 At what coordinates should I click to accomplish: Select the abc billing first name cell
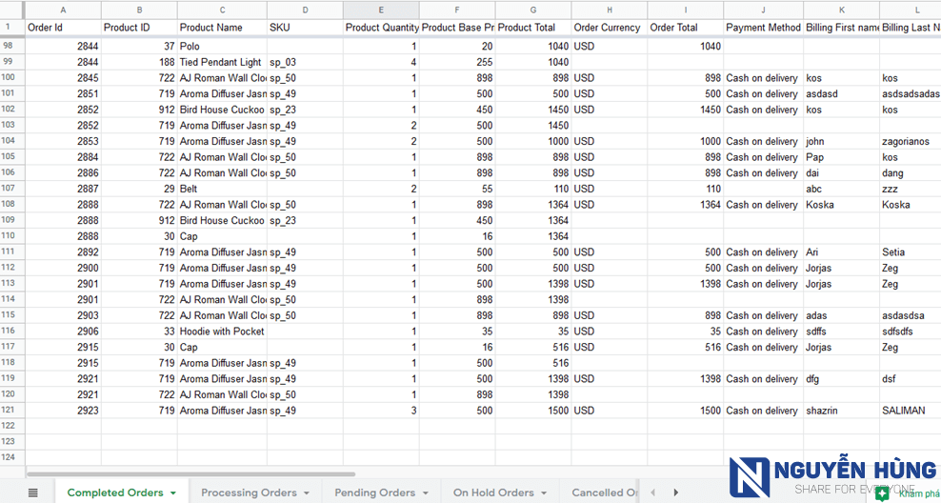tap(841, 189)
